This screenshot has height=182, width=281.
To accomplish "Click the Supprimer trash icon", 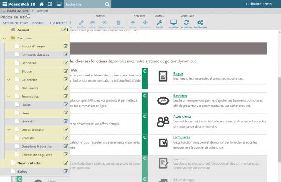I will [x=118, y=24].
